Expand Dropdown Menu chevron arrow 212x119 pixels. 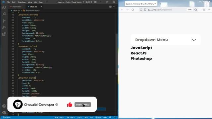coord(193,40)
